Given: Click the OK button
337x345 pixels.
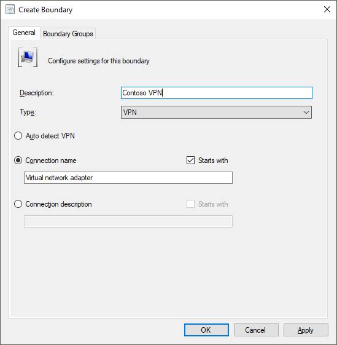Looking at the screenshot, I should point(206,330).
